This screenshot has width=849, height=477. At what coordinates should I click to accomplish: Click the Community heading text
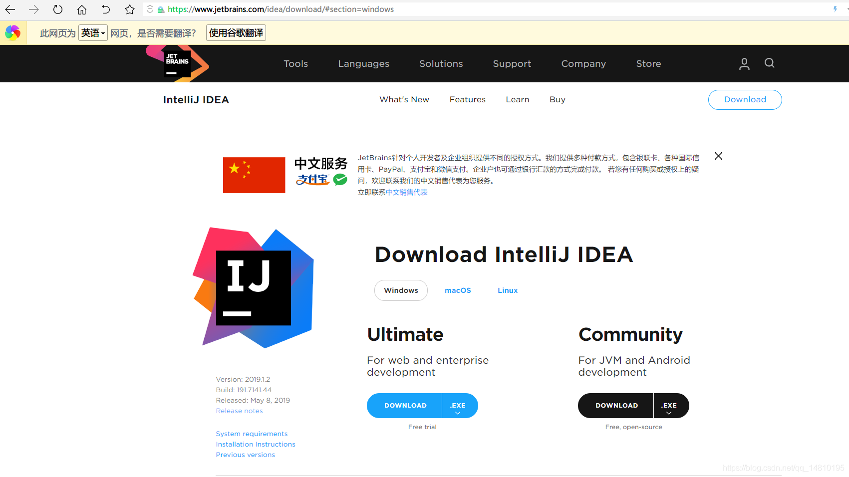(631, 334)
